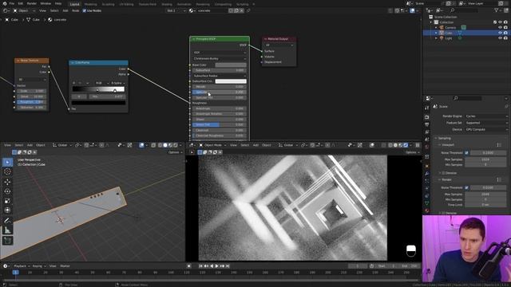Open the Modifiers properties tab wrench icon
511x287 pixels.
pos(427,174)
